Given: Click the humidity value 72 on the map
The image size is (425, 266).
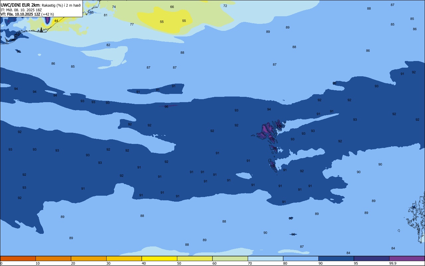Looking at the screenshot, I should [225, 6].
